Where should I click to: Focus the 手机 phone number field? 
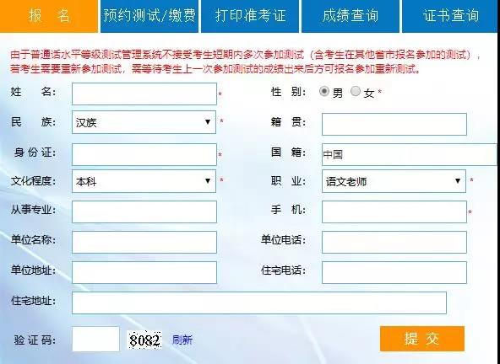(x=394, y=211)
